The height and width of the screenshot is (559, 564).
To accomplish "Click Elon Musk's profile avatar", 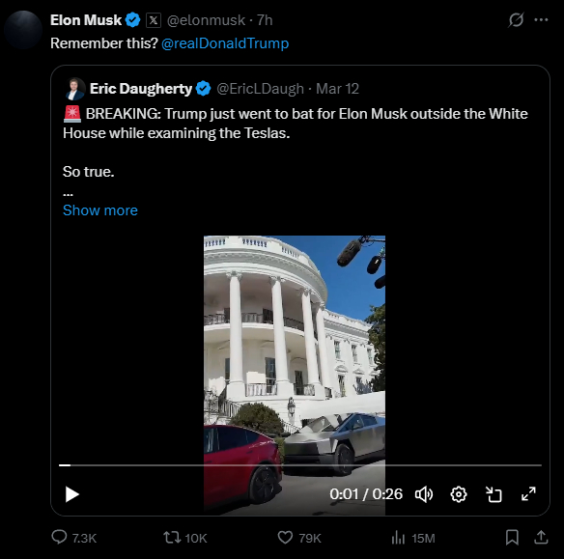I will coord(23,30).
